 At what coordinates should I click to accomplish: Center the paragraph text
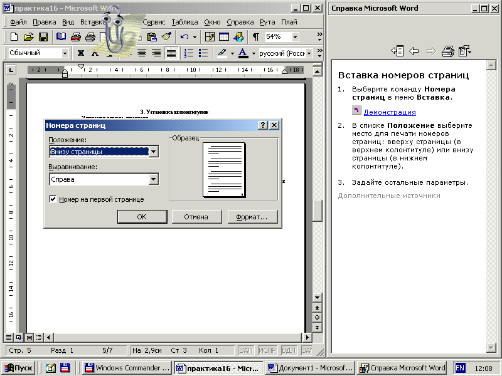pyautogui.click(x=142, y=53)
